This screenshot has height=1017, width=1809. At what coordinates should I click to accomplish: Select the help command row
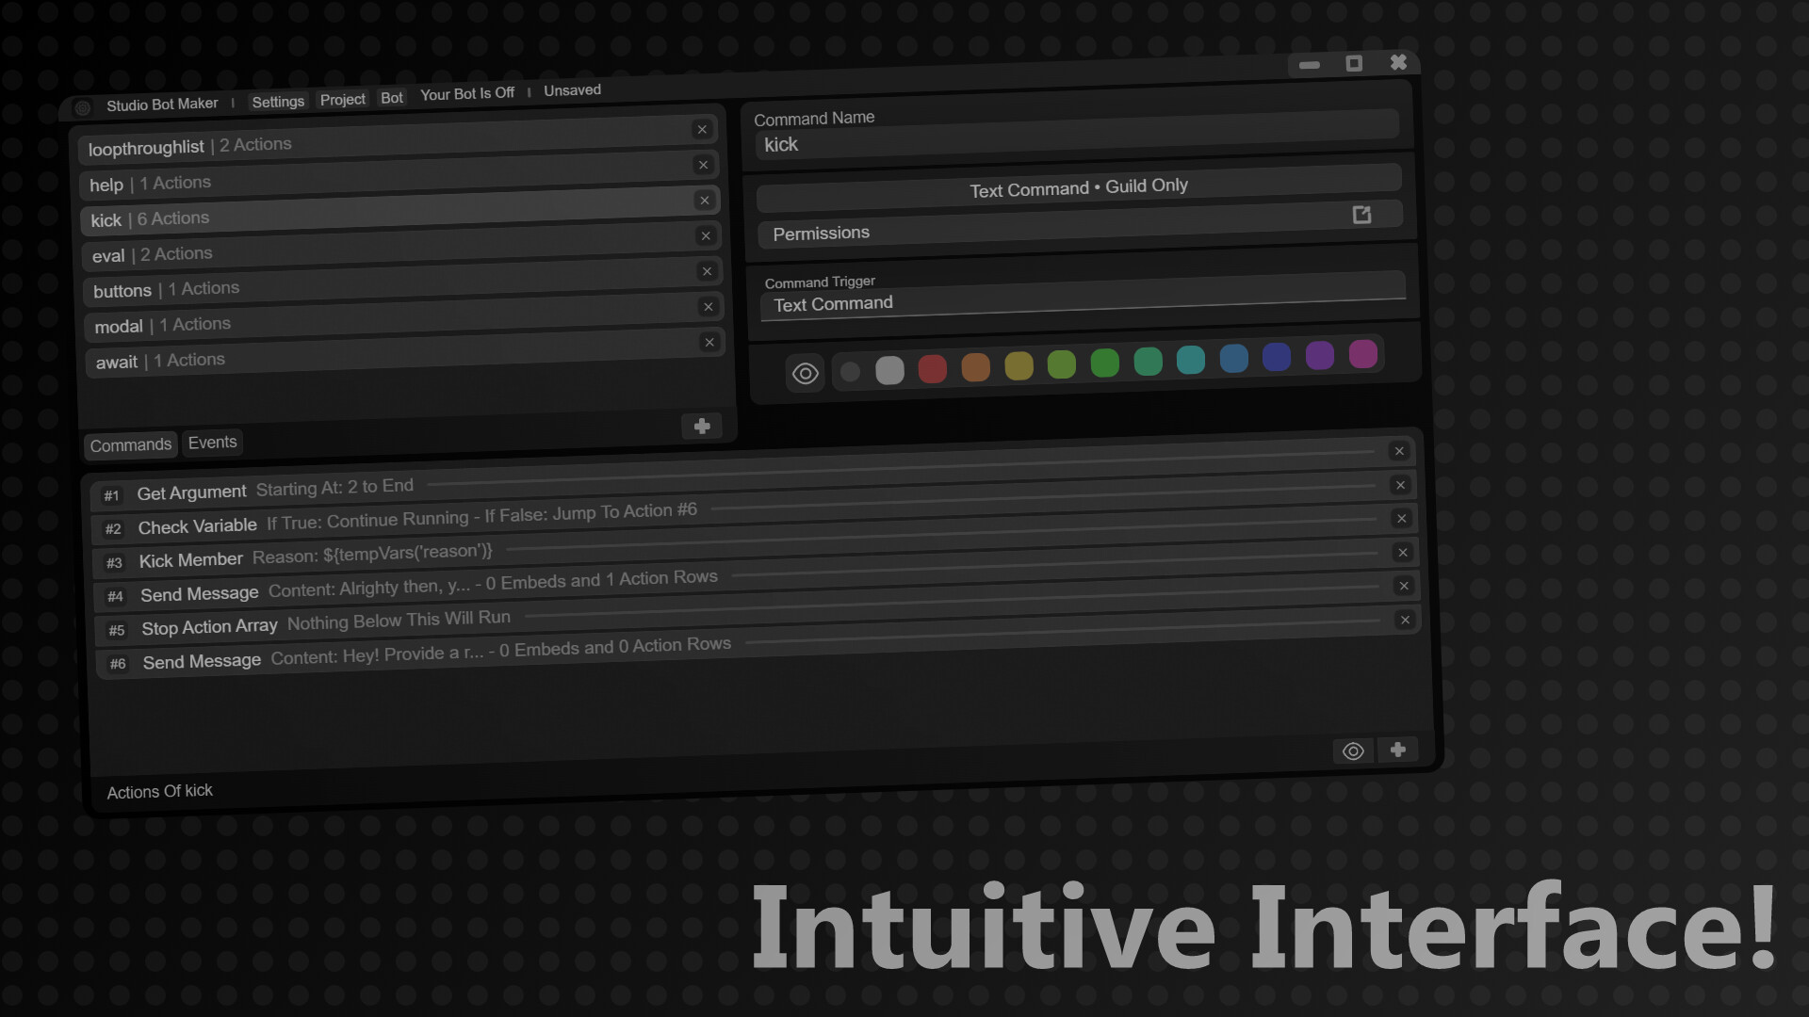400,175
